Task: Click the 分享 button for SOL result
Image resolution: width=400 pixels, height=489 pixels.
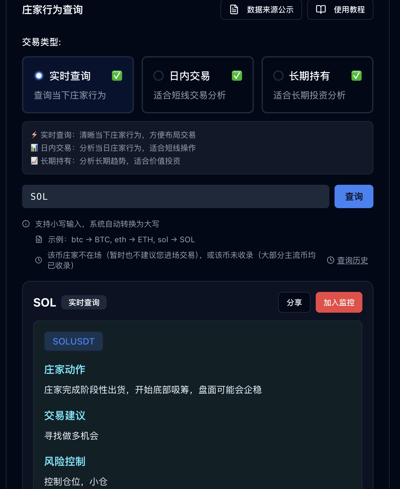Action: tap(294, 302)
